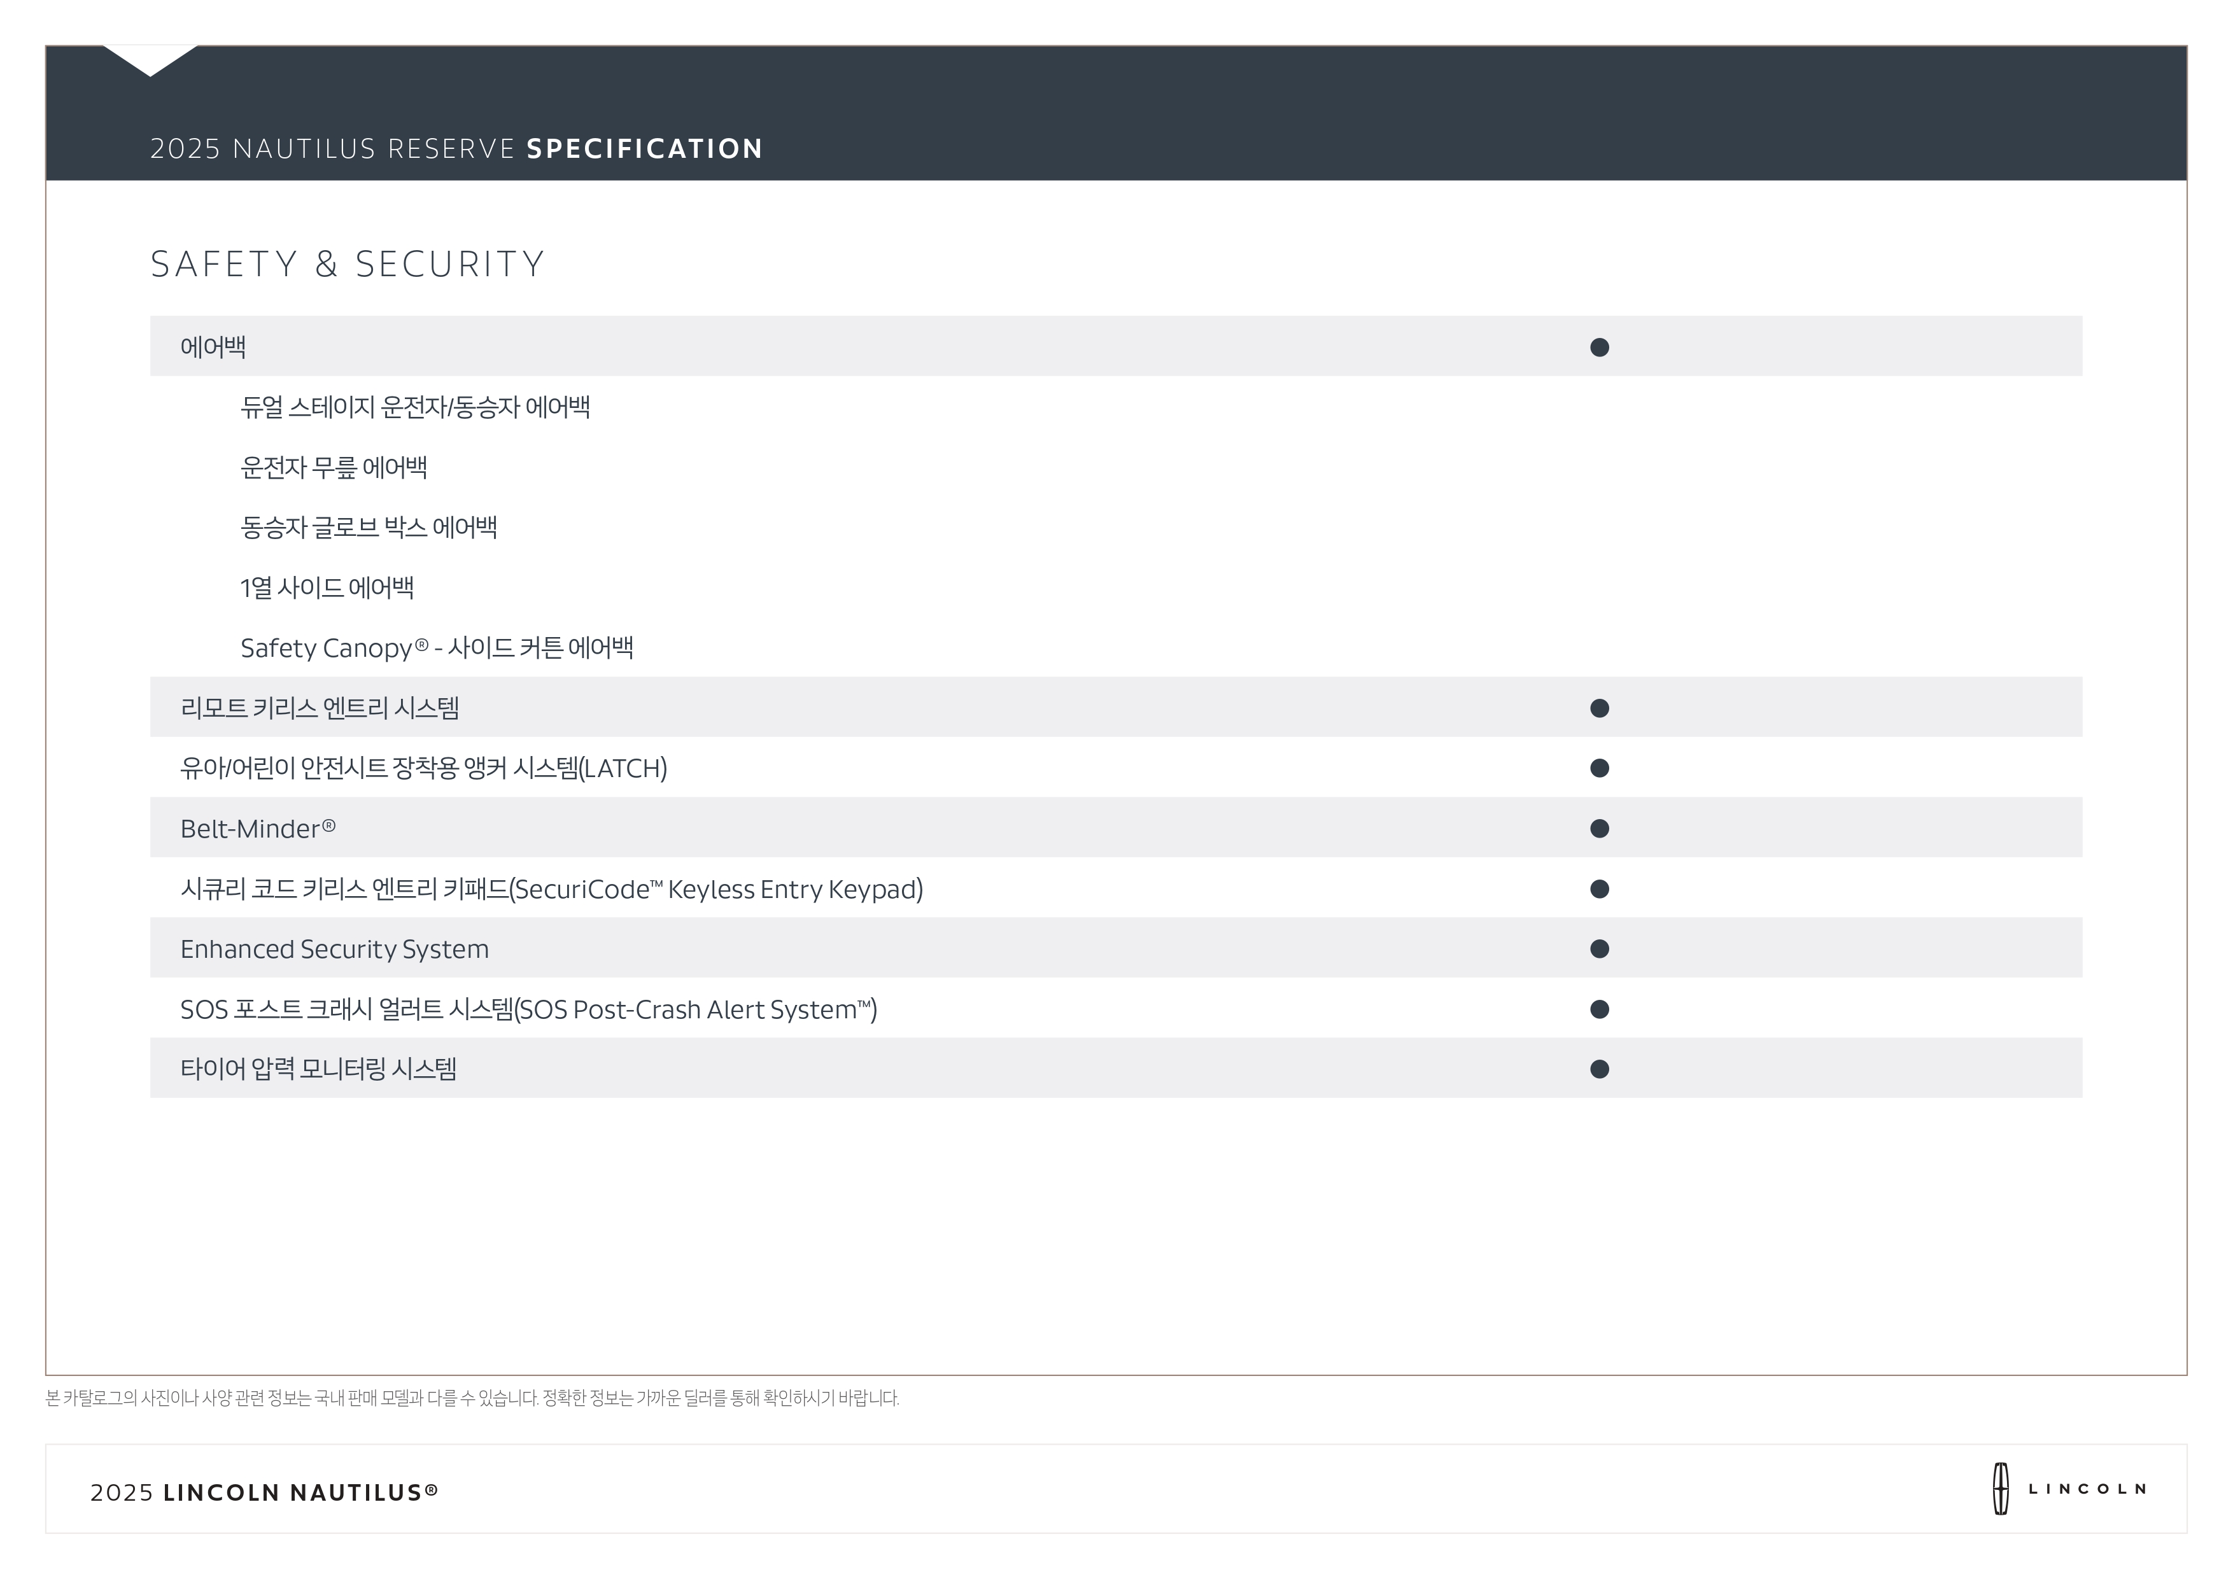
Task: Click 2025 NAUTILUS RESERVE SPECIFICATION title
Action: pyautogui.click(x=456, y=149)
